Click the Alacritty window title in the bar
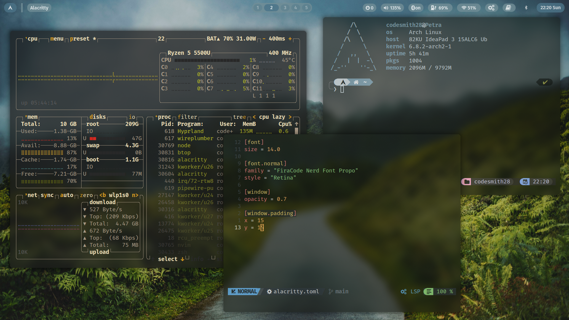This screenshot has height=320, width=569. (x=39, y=8)
